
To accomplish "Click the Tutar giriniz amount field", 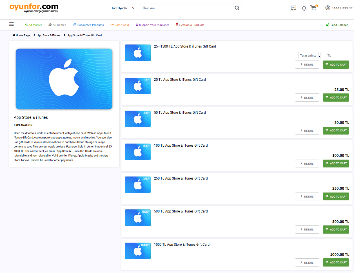I will click(308, 55).
